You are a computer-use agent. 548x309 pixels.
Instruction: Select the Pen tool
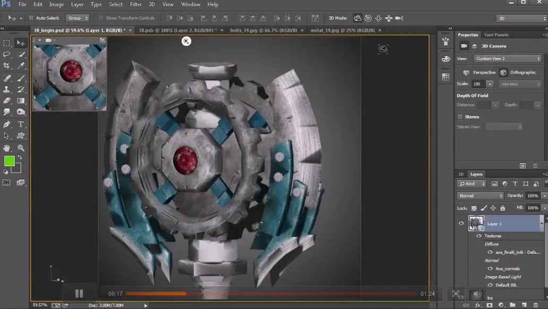pos(7,124)
